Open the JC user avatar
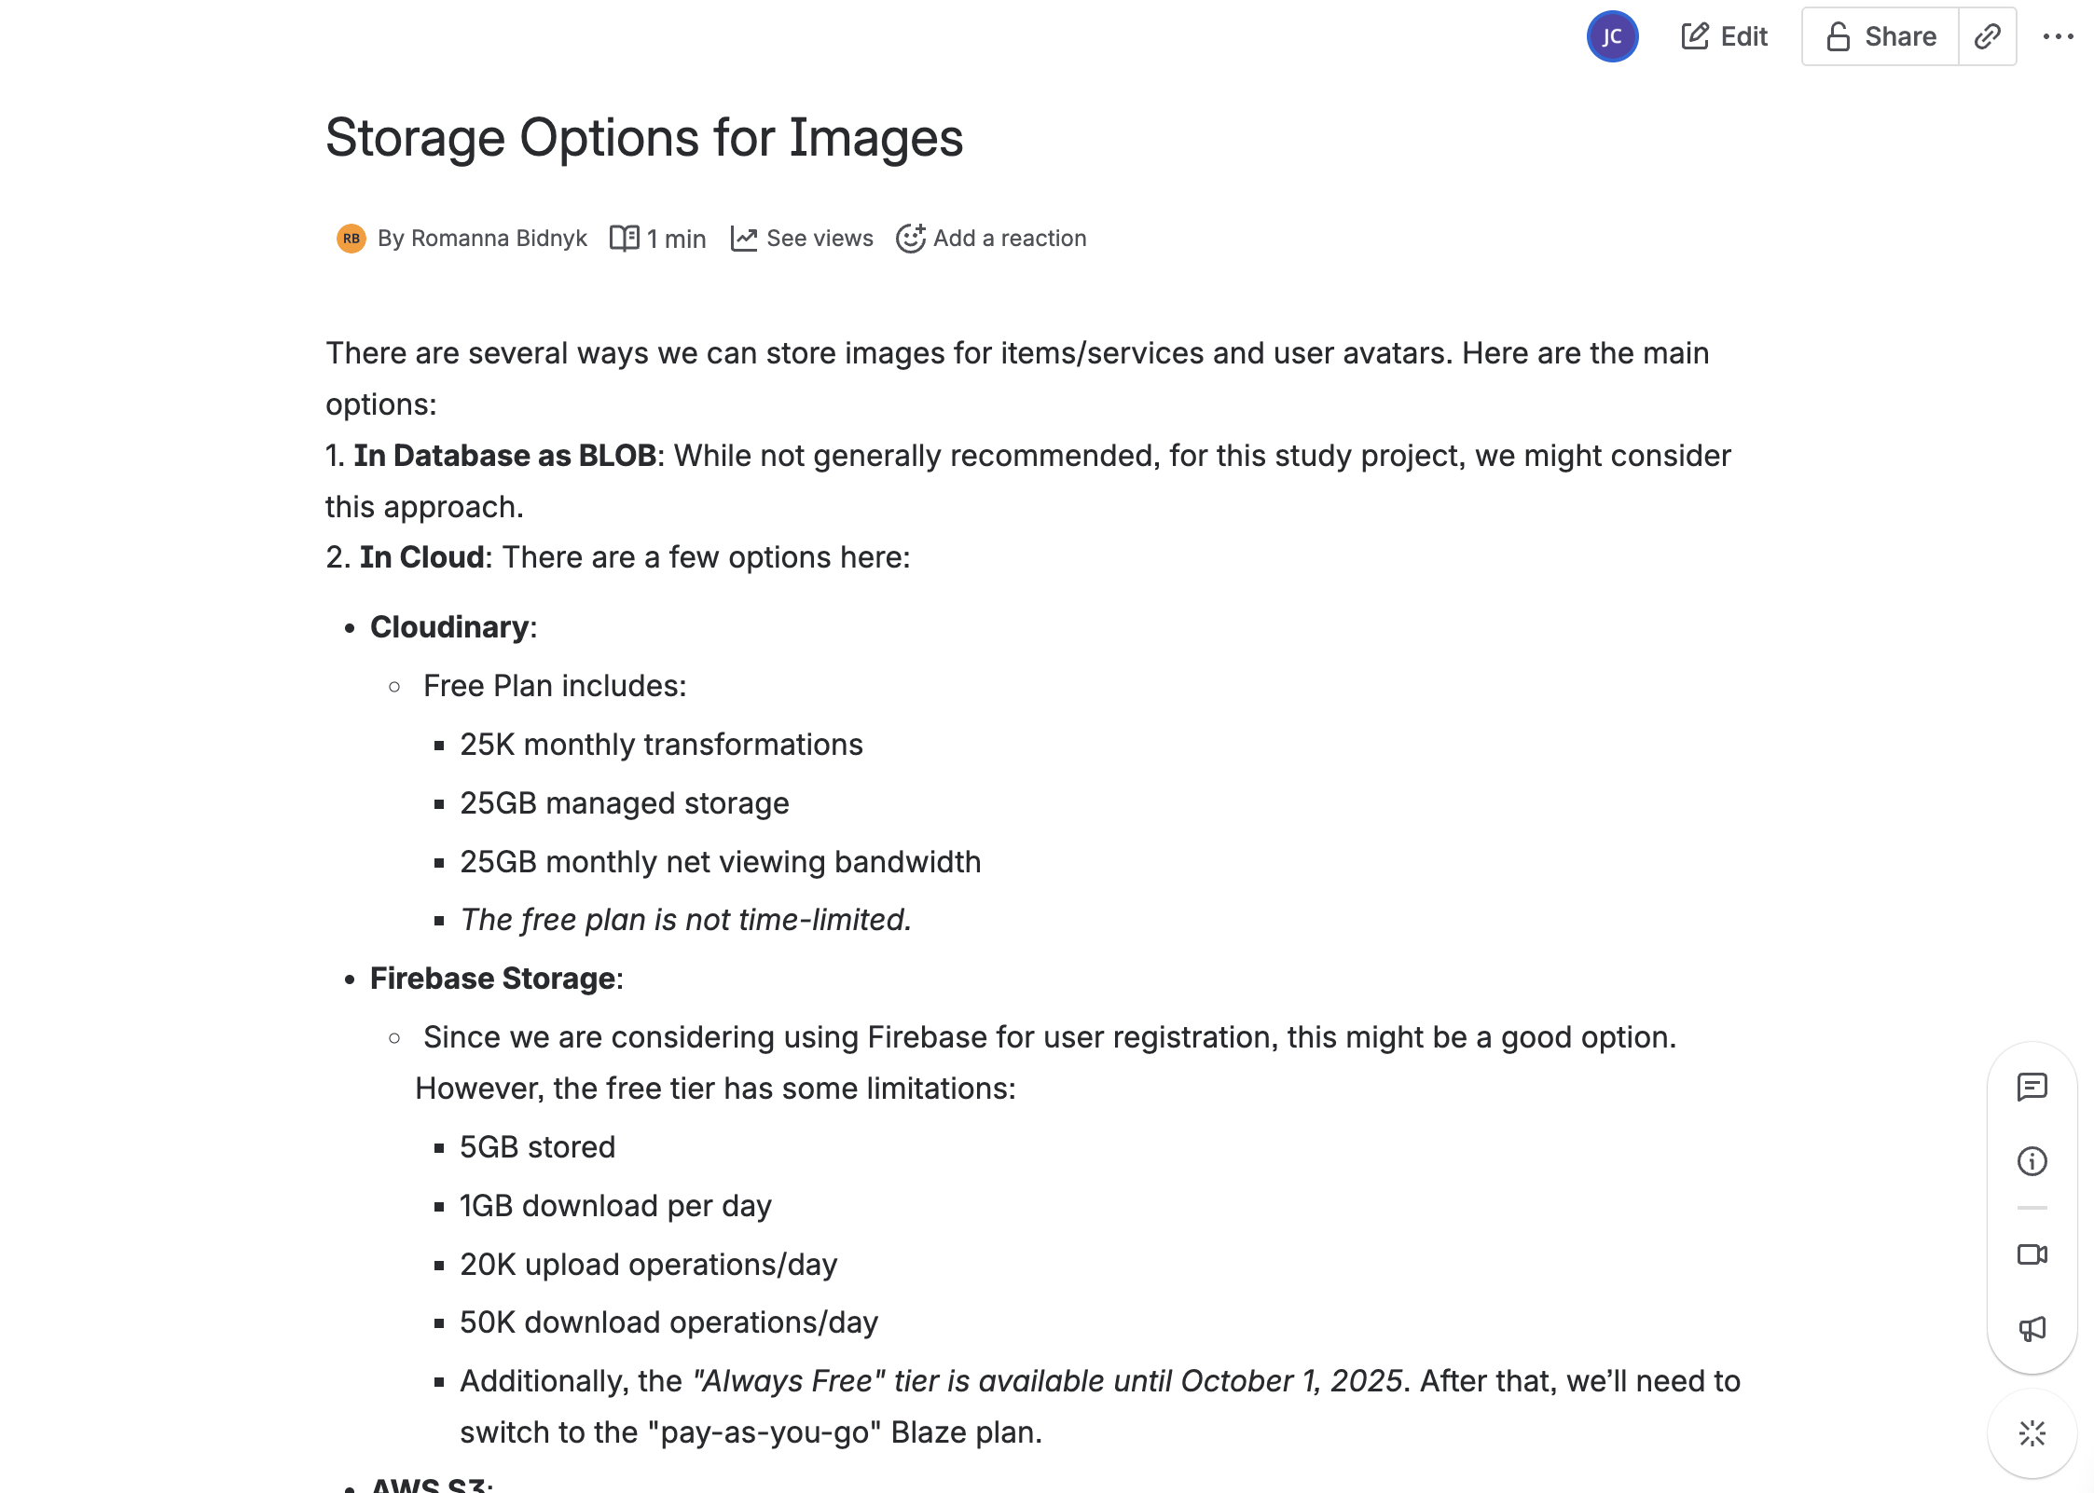The height and width of the screenshot is (1493, 2094). (1613, 36)
